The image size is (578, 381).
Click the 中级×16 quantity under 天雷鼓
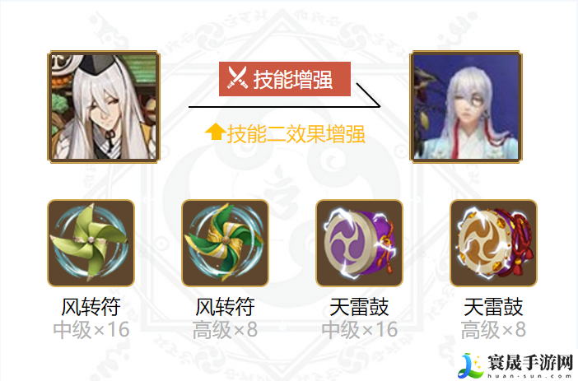point(360,330)
